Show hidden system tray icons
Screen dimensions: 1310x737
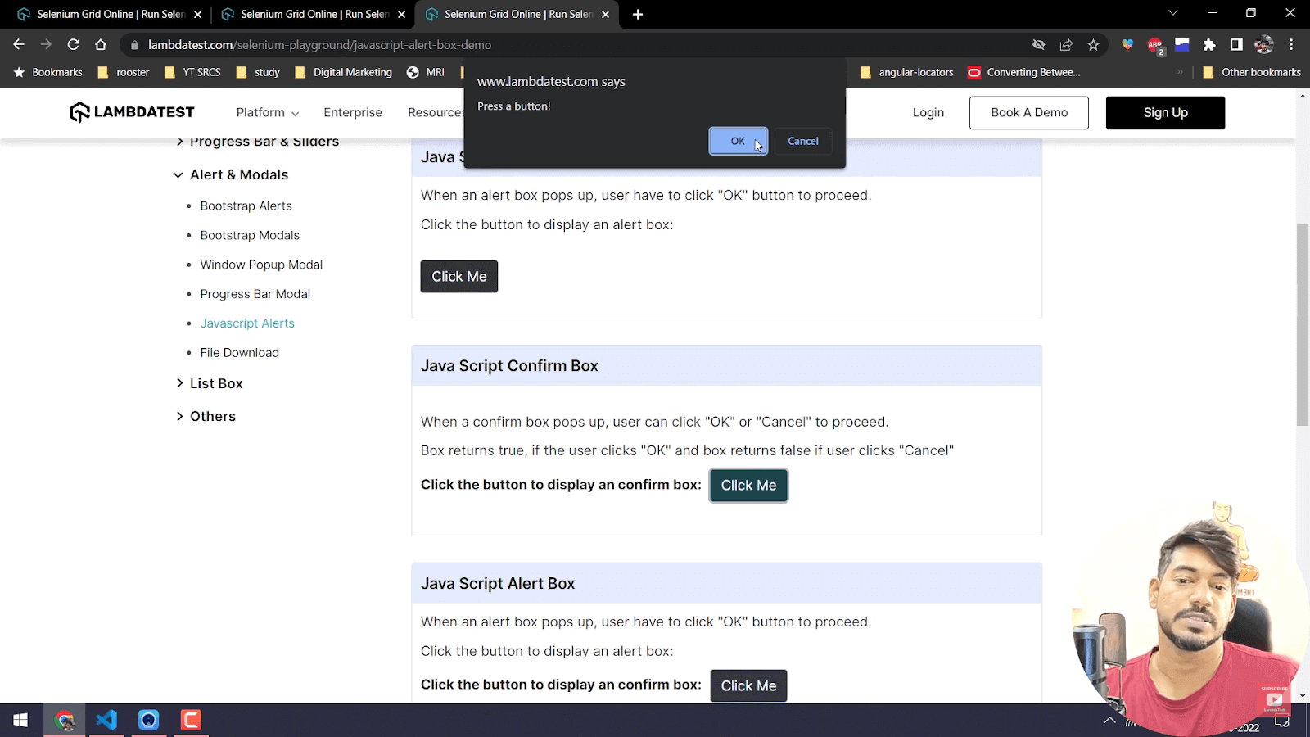1109,720
